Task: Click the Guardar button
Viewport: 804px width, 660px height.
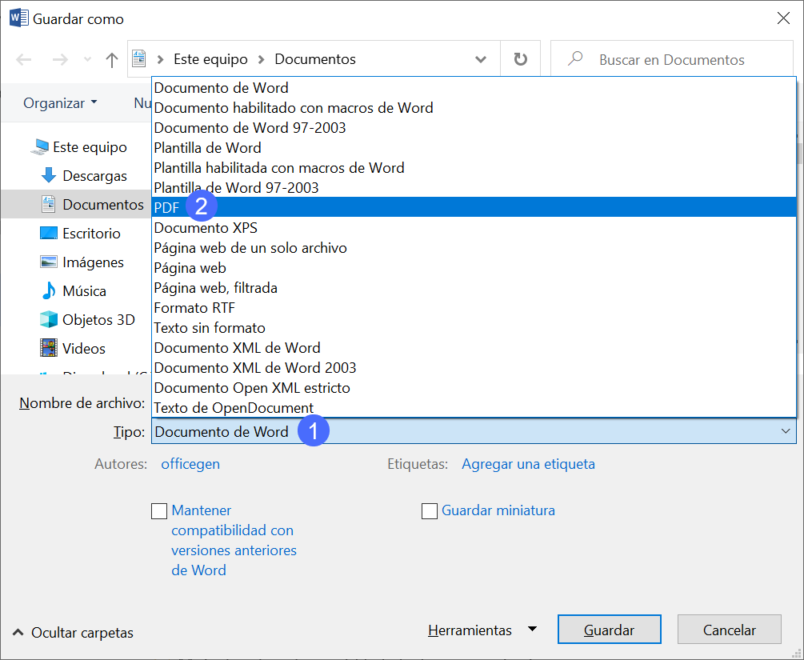Action: coord(609,630)
